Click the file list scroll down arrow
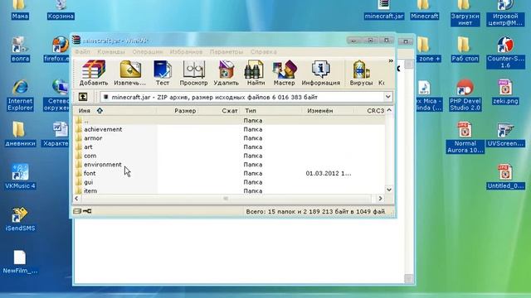This screenshot has height=298, width=531. tap(389, 190)
